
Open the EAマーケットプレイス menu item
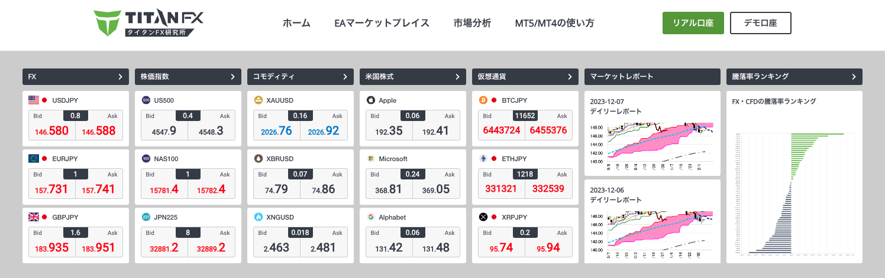382,24
